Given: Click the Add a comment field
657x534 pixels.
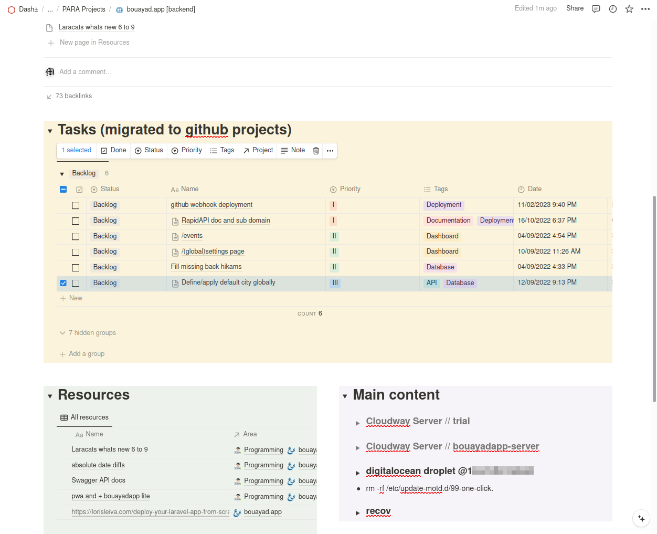Looking at the screenshot, I should (86, 72).
